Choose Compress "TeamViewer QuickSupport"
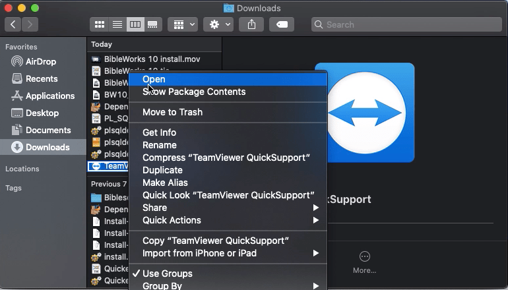This screenshot has width=508, height=290. [x=228, y=158]
